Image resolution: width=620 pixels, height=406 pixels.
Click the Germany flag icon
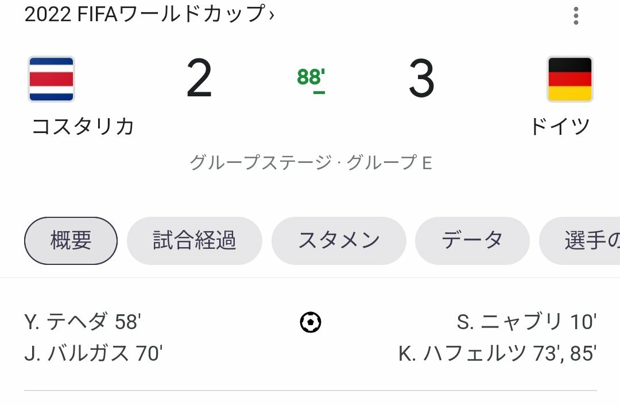point(569,79)
